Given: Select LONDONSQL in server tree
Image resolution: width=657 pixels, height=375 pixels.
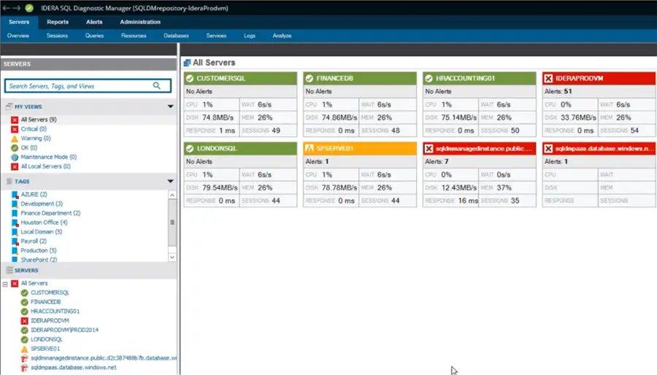Looking at the screenshot, I should 47,339.
